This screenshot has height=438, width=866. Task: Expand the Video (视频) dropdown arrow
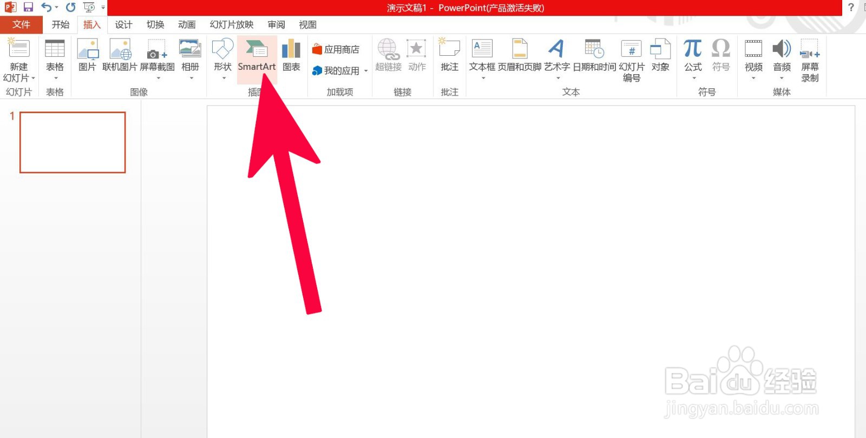753,78
